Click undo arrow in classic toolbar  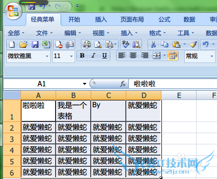coord(206,44)
